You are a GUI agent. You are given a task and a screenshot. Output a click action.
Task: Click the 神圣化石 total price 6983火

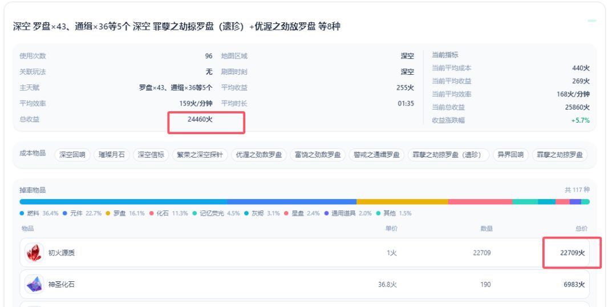(574, 284)
